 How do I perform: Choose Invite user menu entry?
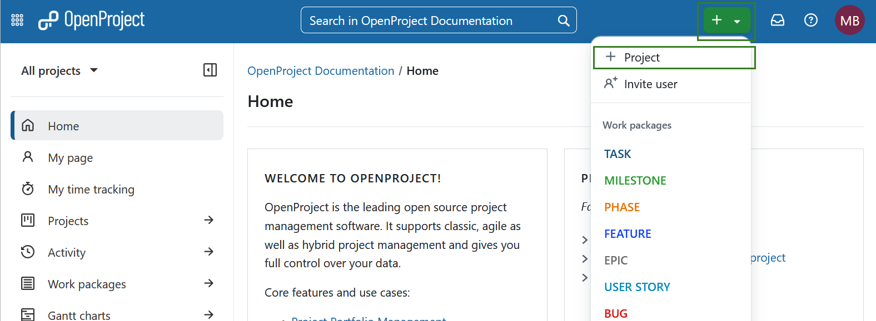[650, 84]
